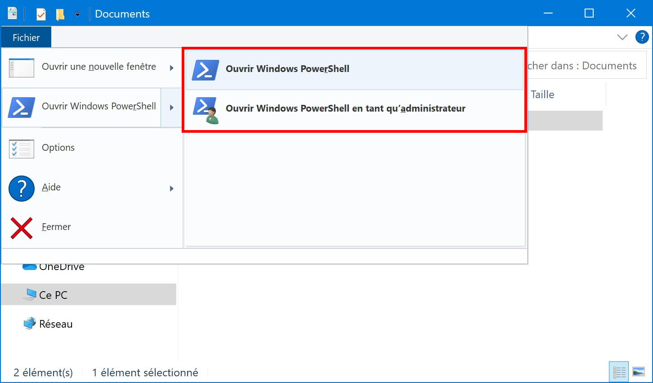The height and width of the screenshot is (383, 653).
Task: Maximize the Documents window
Action: tap(589, 14)
